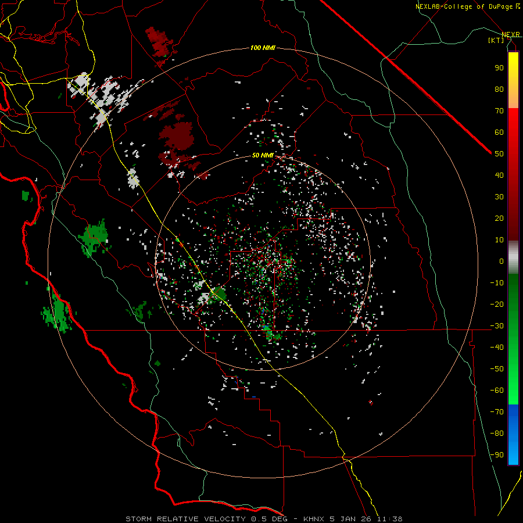Select the 20 value on velocity scale
The height and width of the screenshot is (523, 523).
[x=499, y=218]
